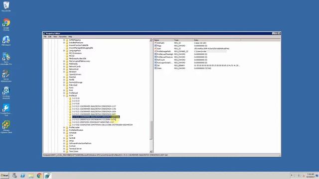The image size is (319, 179).
Task: Expand the Time Zones key
Action: pyautogui.click(x=64, y=151)
